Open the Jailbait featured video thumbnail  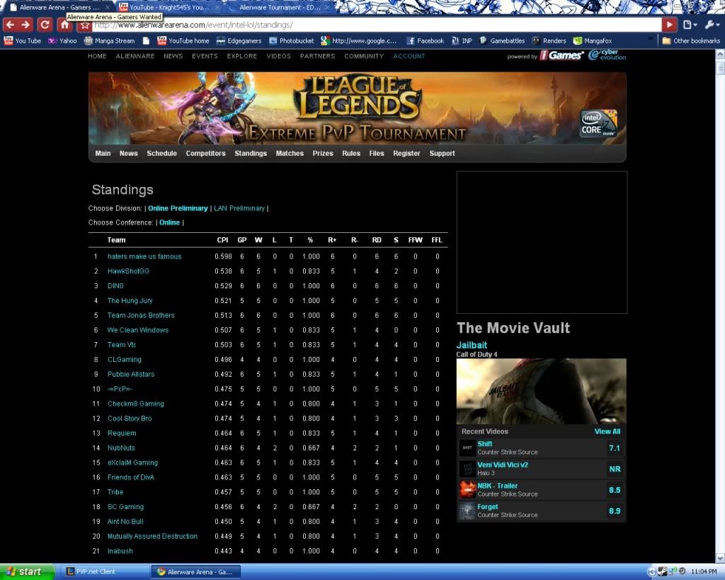[x=542, y=392]
